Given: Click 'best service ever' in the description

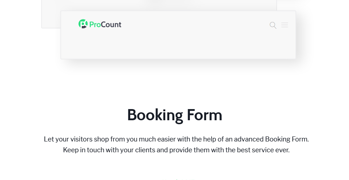Looking at the screenshot, I should point(263,150).
